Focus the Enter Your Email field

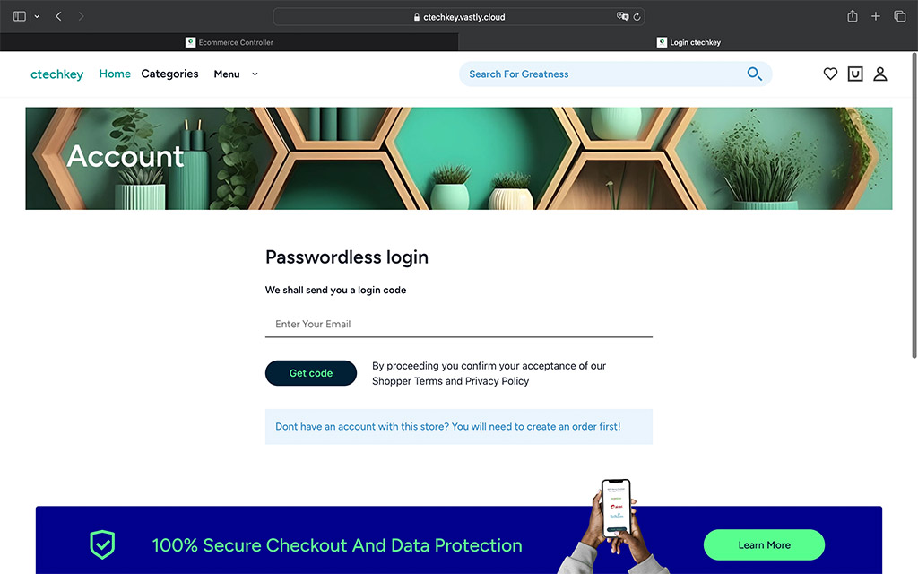(458, 324)
